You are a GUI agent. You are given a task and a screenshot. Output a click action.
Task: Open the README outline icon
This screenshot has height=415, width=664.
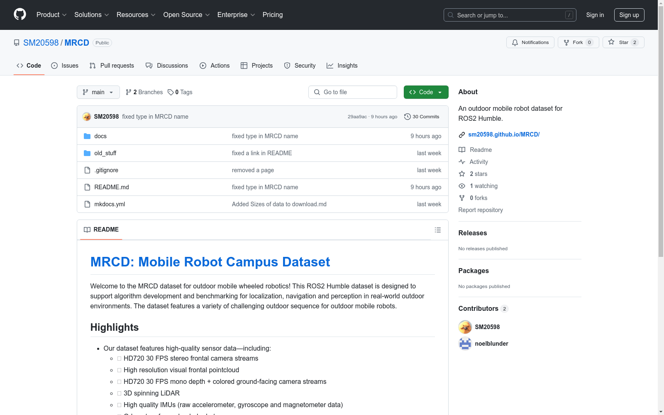tap(437, 230)
